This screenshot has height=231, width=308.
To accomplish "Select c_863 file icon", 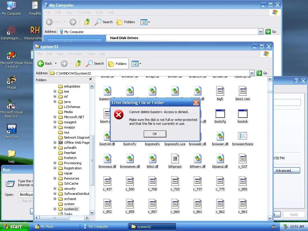I will coord(243,206).
